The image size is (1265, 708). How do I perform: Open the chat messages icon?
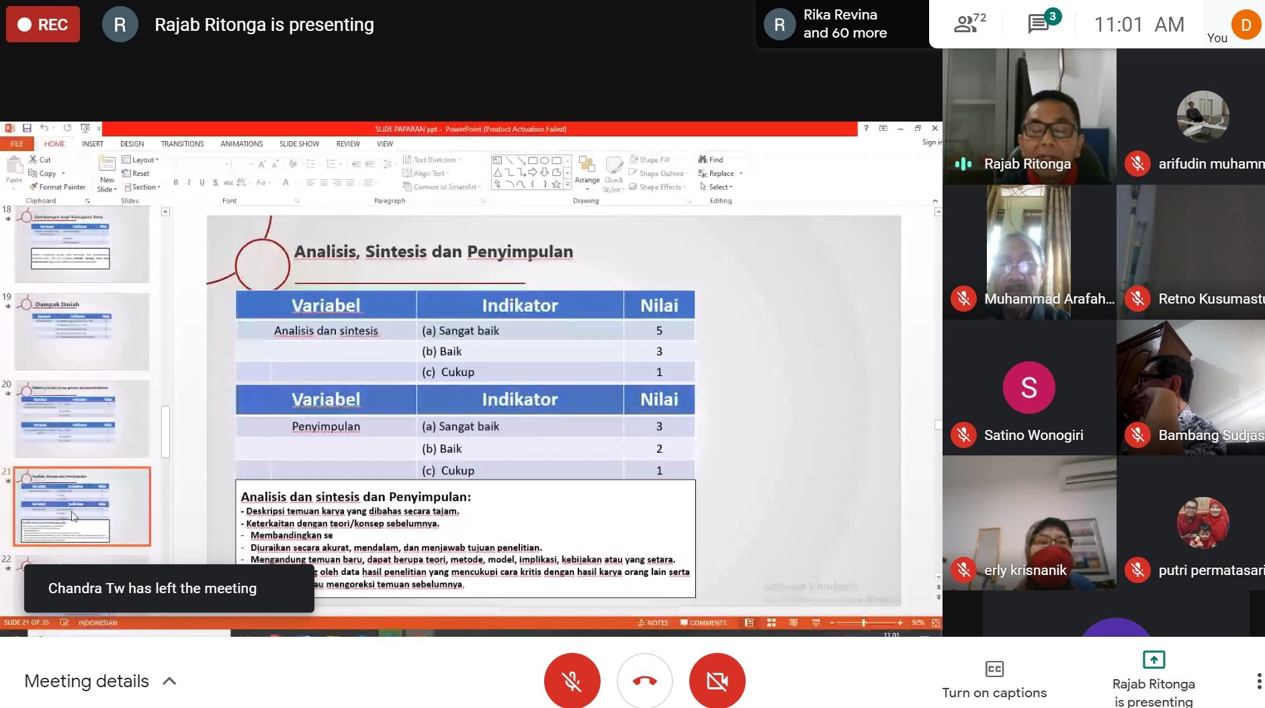pyautogui.click(x=1039, y=24)
